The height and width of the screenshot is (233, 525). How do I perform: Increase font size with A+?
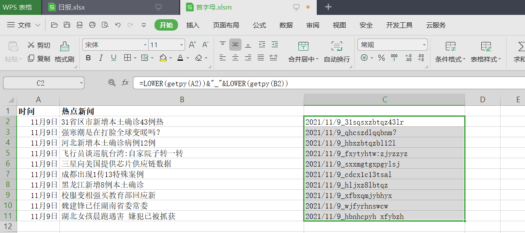click(192, 45)
